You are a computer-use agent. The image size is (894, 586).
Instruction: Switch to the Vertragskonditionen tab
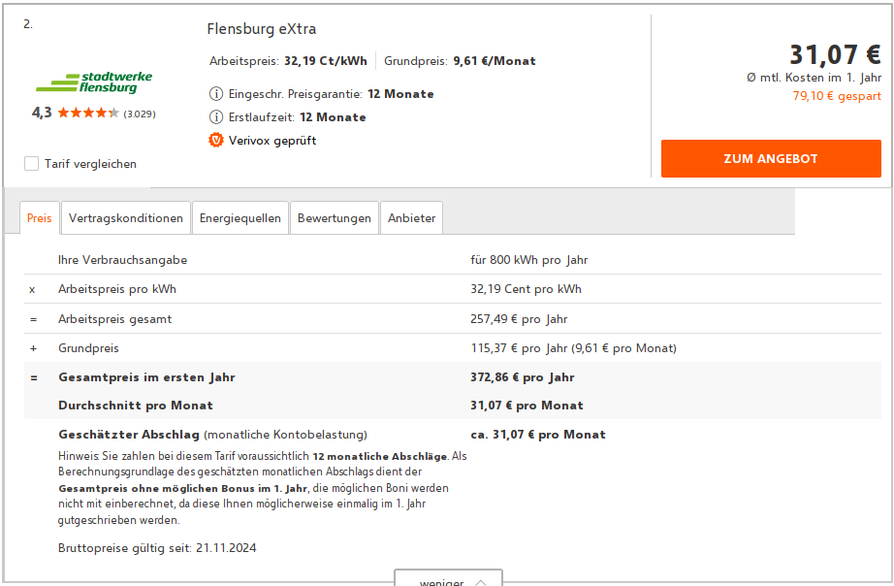126,218
